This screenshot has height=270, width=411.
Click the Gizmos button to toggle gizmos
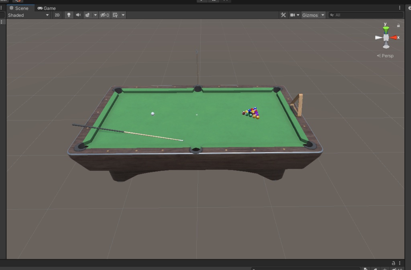(309, 15)
